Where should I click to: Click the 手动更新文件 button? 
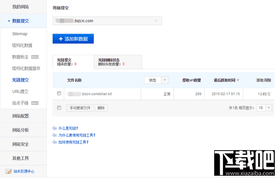tap(80, 108)
